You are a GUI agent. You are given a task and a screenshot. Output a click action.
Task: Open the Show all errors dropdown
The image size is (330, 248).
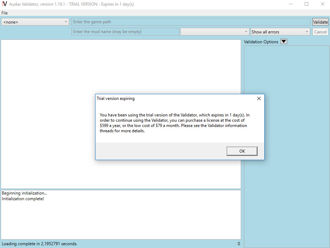pos(280,32)
